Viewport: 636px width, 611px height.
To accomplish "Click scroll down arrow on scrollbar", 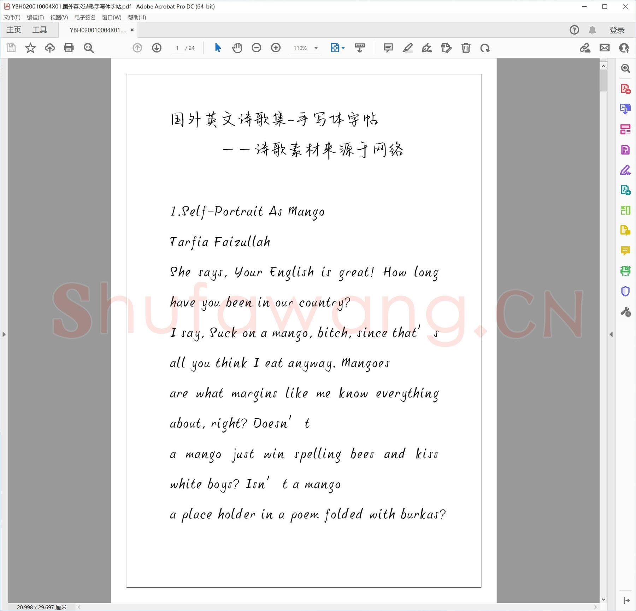I will tap(603, 599).
